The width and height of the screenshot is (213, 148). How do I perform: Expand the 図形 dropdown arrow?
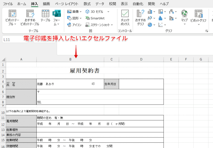click(81, 18)
